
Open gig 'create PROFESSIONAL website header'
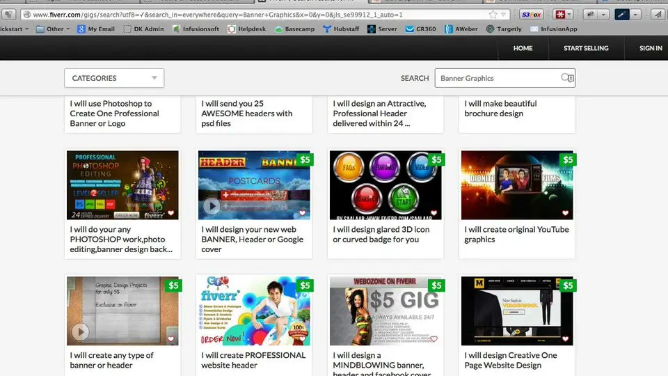click(x=253, y=360)
